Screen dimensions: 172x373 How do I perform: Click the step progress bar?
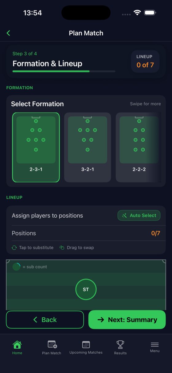click(x=64, y=71)
